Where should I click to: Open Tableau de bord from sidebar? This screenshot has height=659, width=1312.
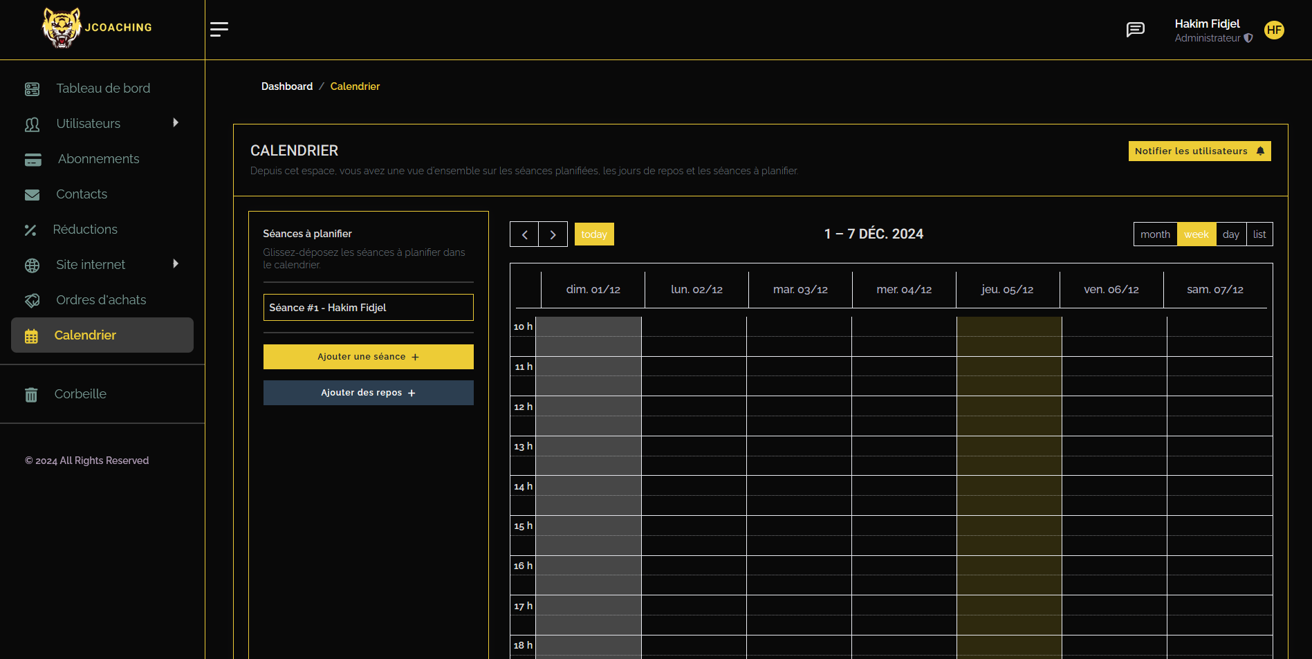[102, 89]
